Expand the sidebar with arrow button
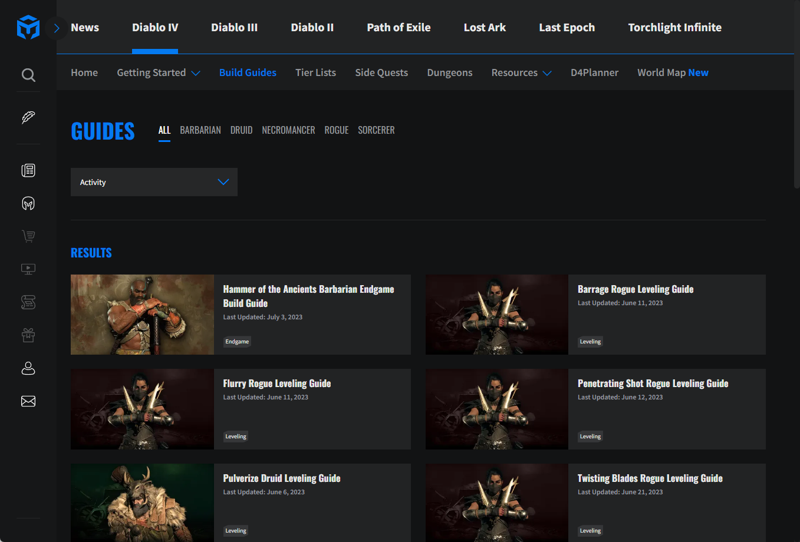This screenshot has width=800, height=542. pos(57,28)
